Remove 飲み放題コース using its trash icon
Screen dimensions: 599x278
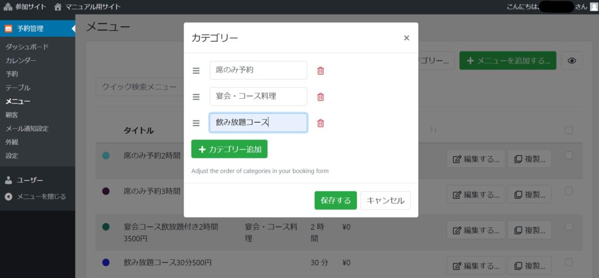(321, 123)
